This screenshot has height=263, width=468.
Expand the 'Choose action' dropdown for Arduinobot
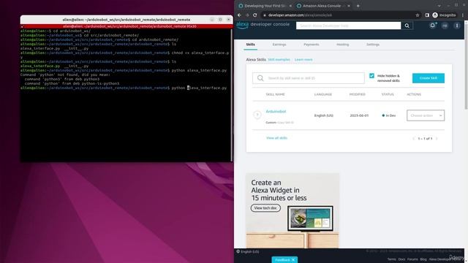[x=426, y=115]
